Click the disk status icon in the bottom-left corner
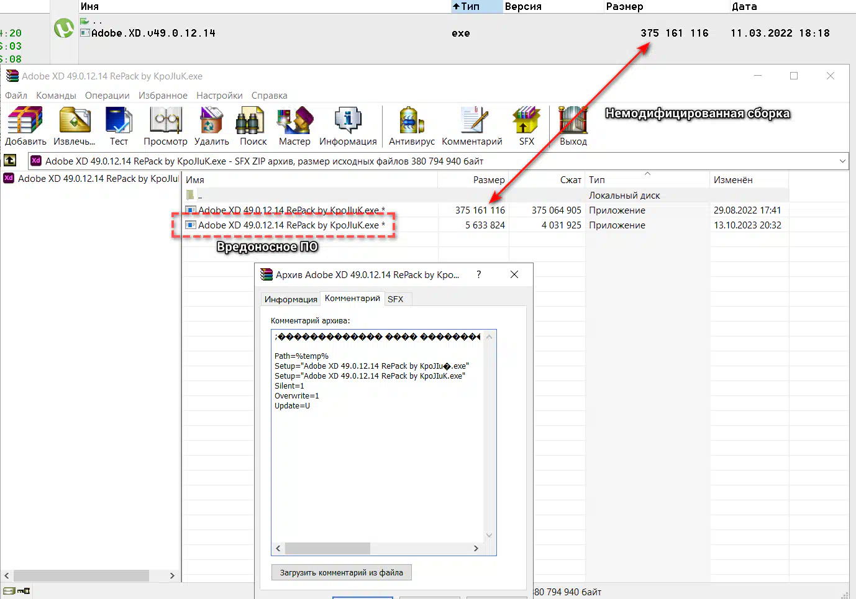The height and width of the screenshot is (599, 856). click(9, 591)
